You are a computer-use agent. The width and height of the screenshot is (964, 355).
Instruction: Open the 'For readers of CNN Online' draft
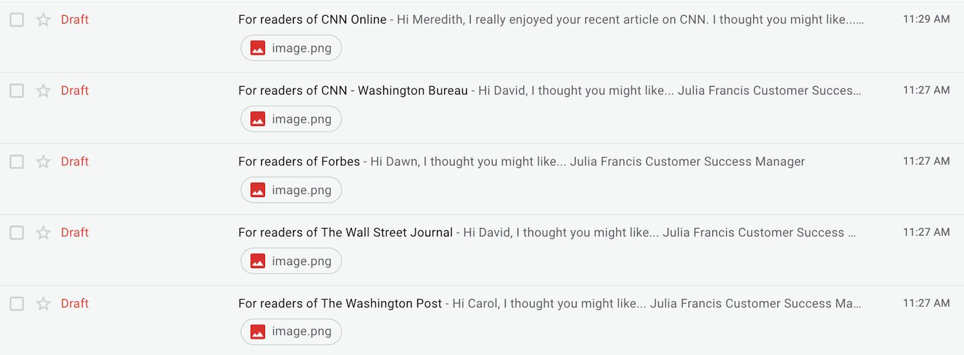coord(312,19)
